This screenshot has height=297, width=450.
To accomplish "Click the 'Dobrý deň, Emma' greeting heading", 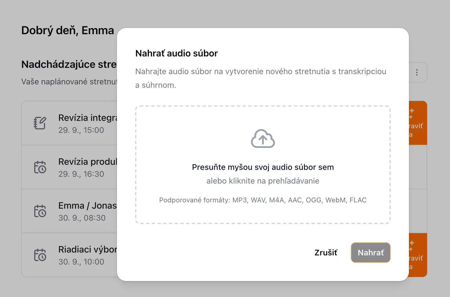I will pos(68,30).
